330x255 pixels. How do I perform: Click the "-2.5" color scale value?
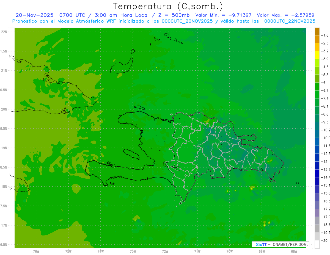325,43
